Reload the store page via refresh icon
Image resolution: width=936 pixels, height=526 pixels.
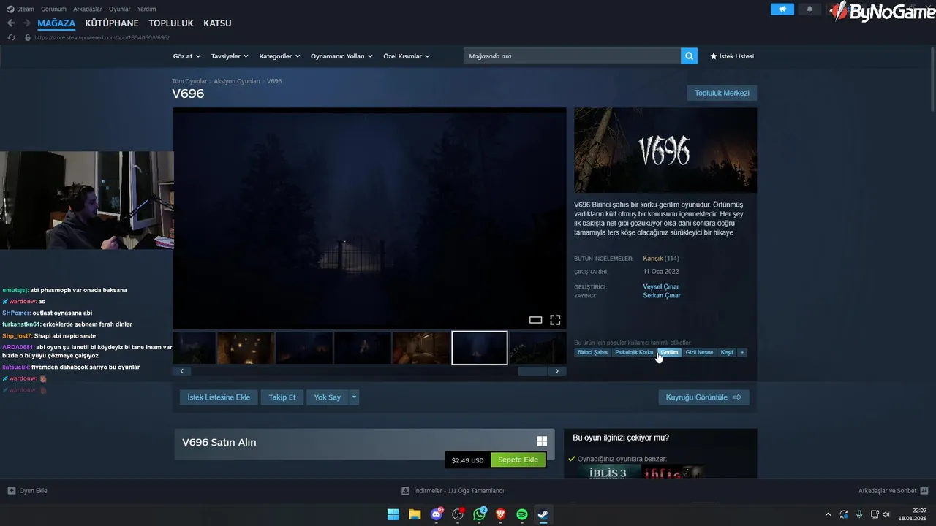12,37
